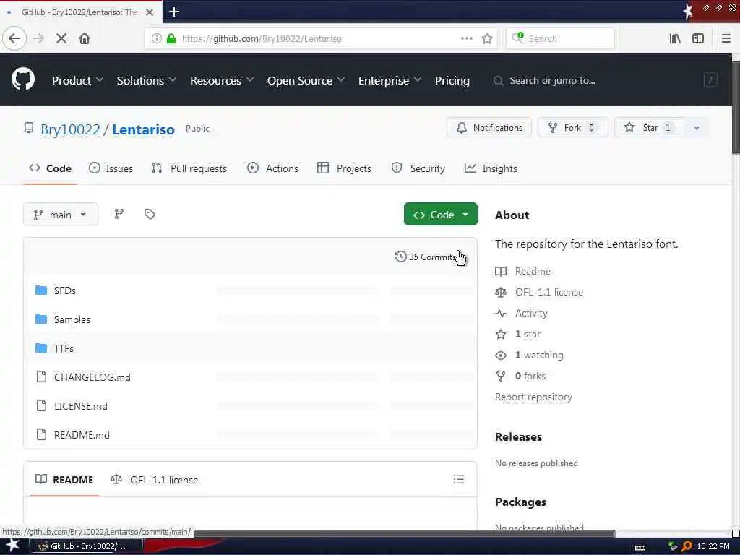Screen dimensions: 740x555
Task: Expand the Solutions menu
Action: 146,81
